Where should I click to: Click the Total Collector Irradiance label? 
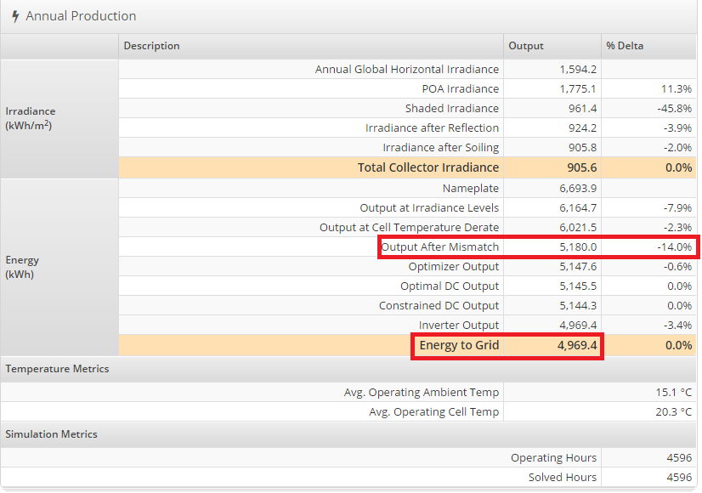click(x=428, y=167)
